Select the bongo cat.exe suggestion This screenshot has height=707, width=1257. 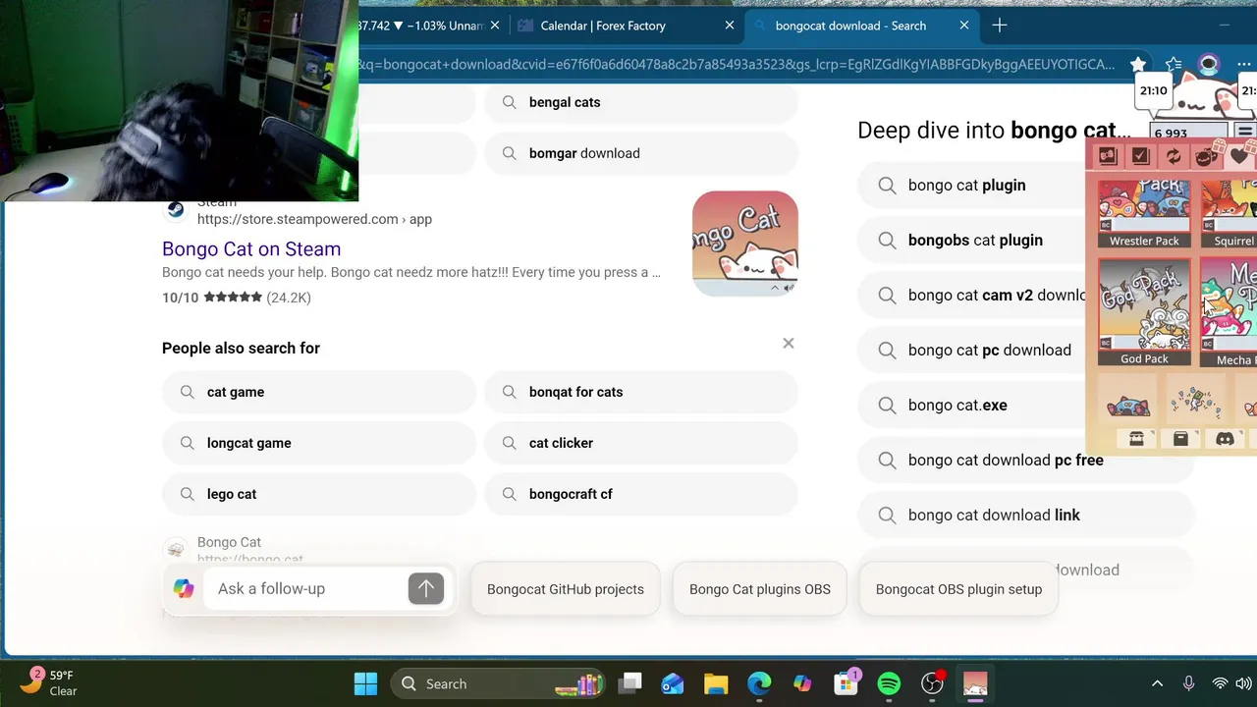(x=972, y=405)
